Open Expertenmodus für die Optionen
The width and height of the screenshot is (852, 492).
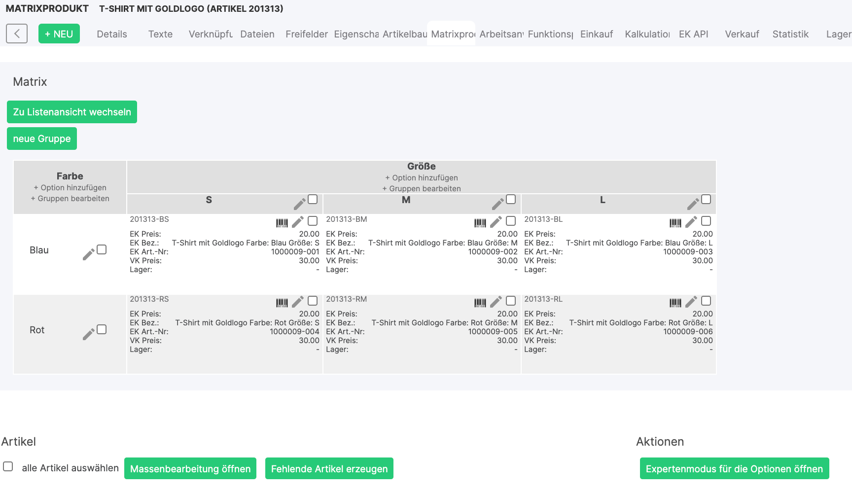tap(734, 469)
